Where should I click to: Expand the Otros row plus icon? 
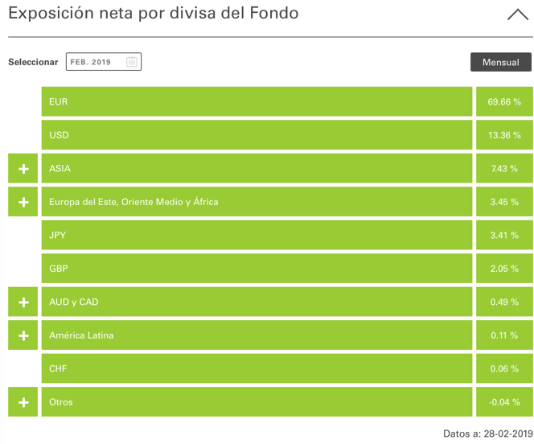coord(23,402)
